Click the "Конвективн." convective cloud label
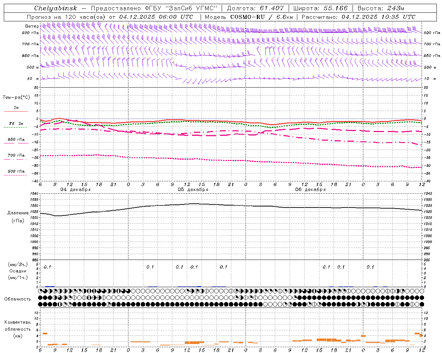 coord(18,322)
